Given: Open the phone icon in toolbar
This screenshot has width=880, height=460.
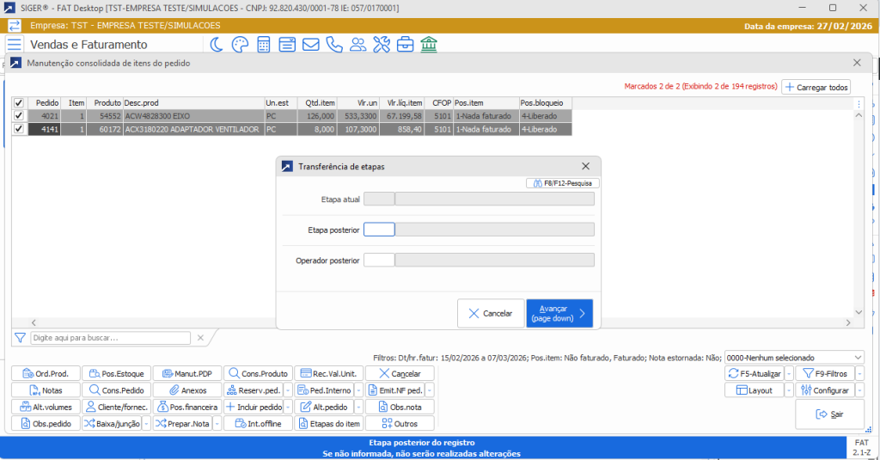Looking at the screenshot, I should (334, 45).
